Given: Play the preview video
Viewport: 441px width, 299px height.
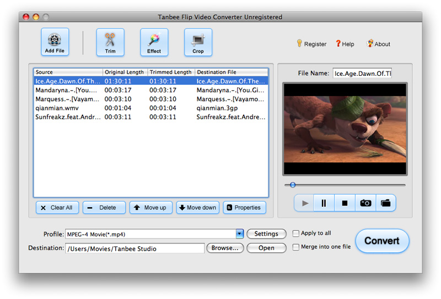Looking at the screenshot, I should (304, 203).
